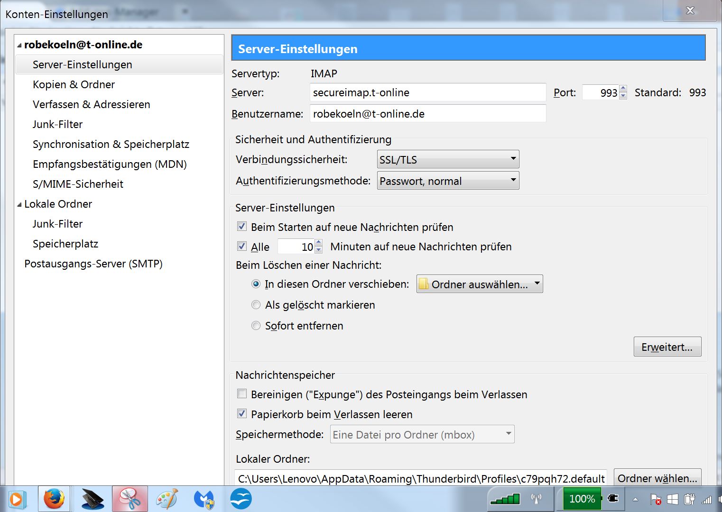
Task: Open Junk-Filter under Lokale Ordner
Action: pyautogui.click(x=57, y=224)
